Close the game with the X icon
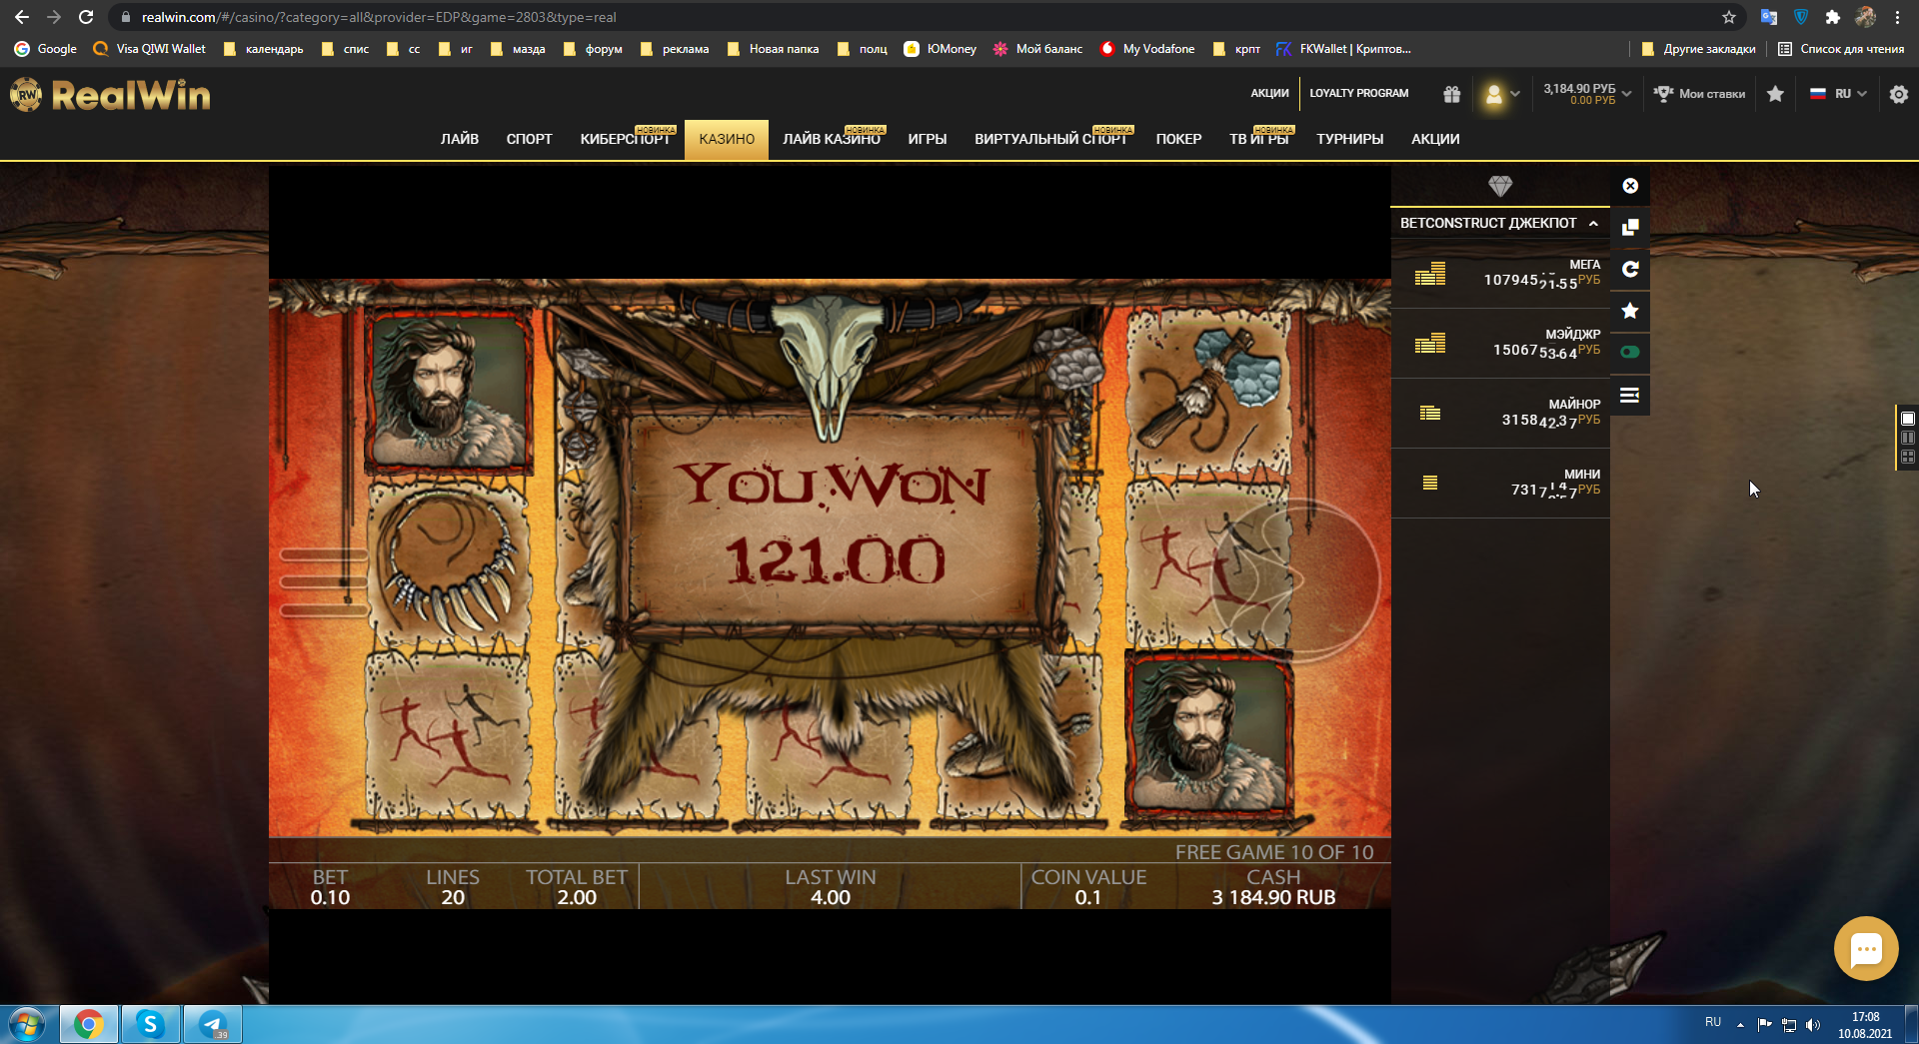Image resolution: width=1919 pixels, height=1044 pixels. tap(1630, 186)
